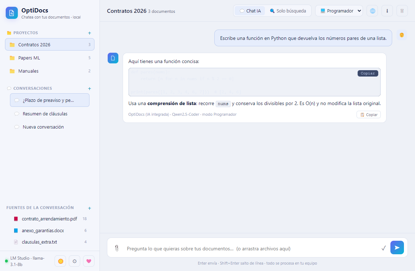The image size is (415, 271).
Task: Open settings gear icon
Action: [75, 261]
